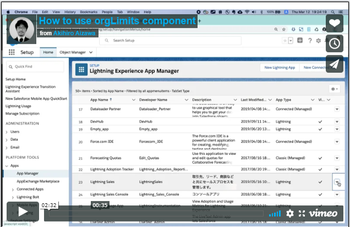Open Salesforce App Launcher grid icon

(12, 52)
